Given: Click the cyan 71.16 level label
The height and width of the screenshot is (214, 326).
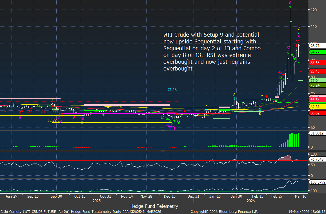Looking at the screenshot, I should (172, 90).
